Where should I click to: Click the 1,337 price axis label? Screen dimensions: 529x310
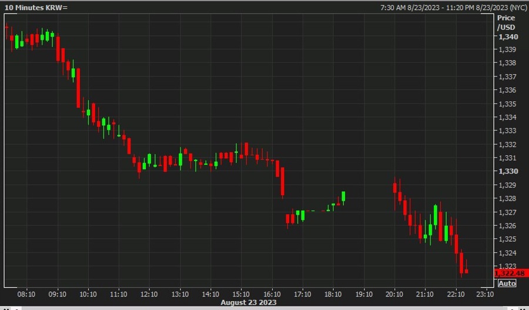pos(507,76)
